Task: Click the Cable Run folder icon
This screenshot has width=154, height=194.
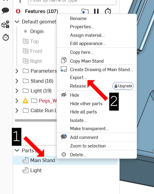Action: [x=26, y=110]
